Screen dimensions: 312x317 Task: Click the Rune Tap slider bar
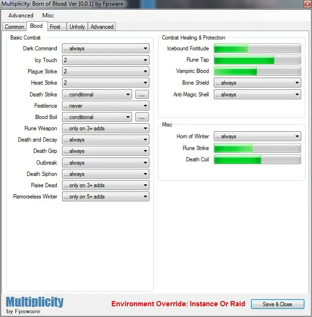coord(257,60)
